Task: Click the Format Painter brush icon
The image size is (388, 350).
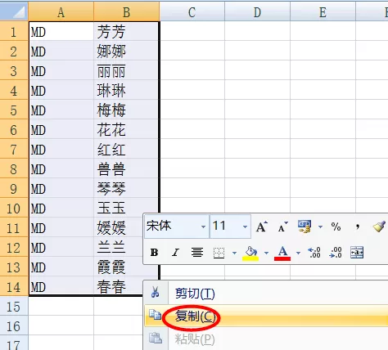Action: pyautogui.click(x=380, y=227)
